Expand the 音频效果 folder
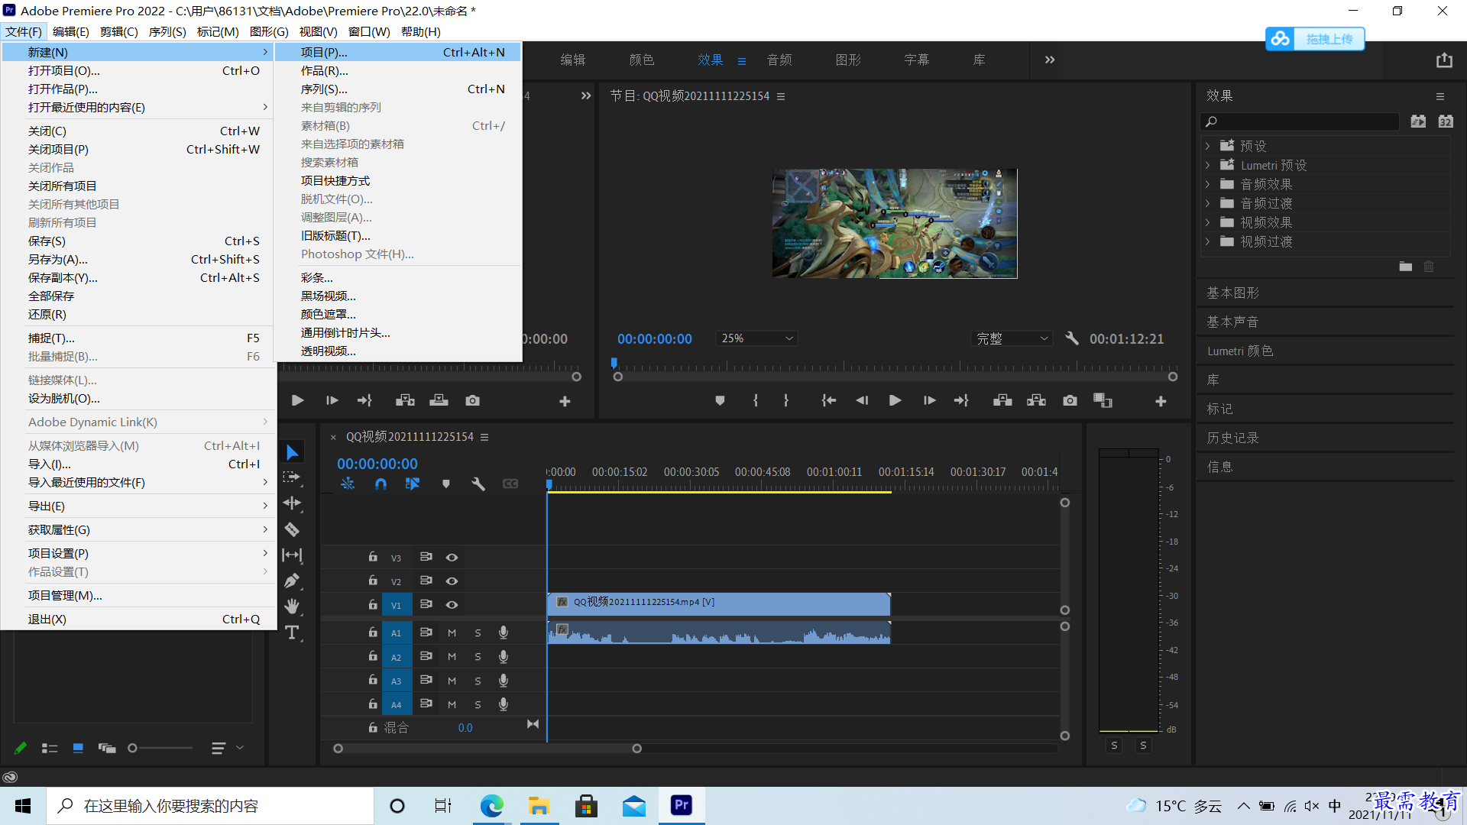 coord(1207,184)
